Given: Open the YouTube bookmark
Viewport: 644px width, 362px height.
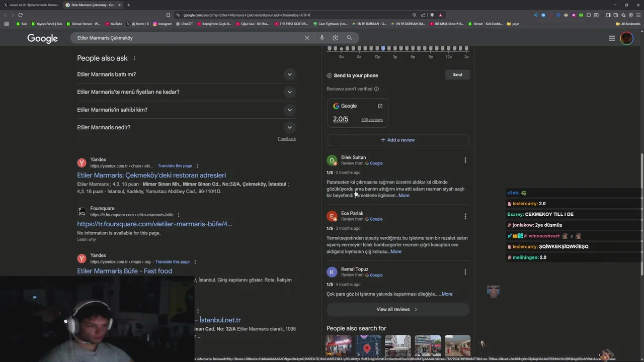Looking at the screenshot, I should (113, 24).
